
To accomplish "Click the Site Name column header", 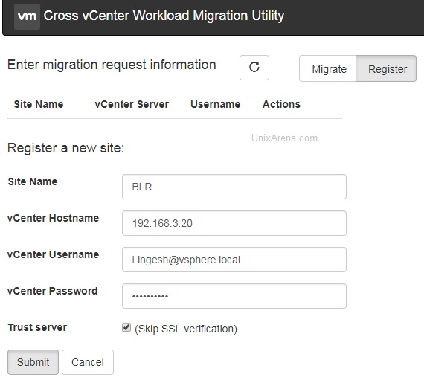I will pos(39,104).
